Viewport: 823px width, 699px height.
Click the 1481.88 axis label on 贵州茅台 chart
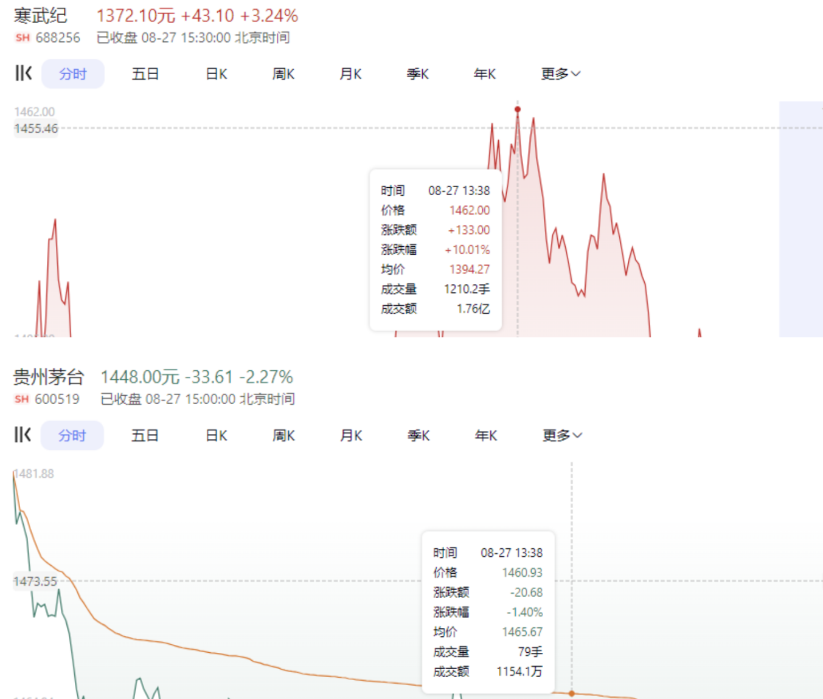coord(35,473)
